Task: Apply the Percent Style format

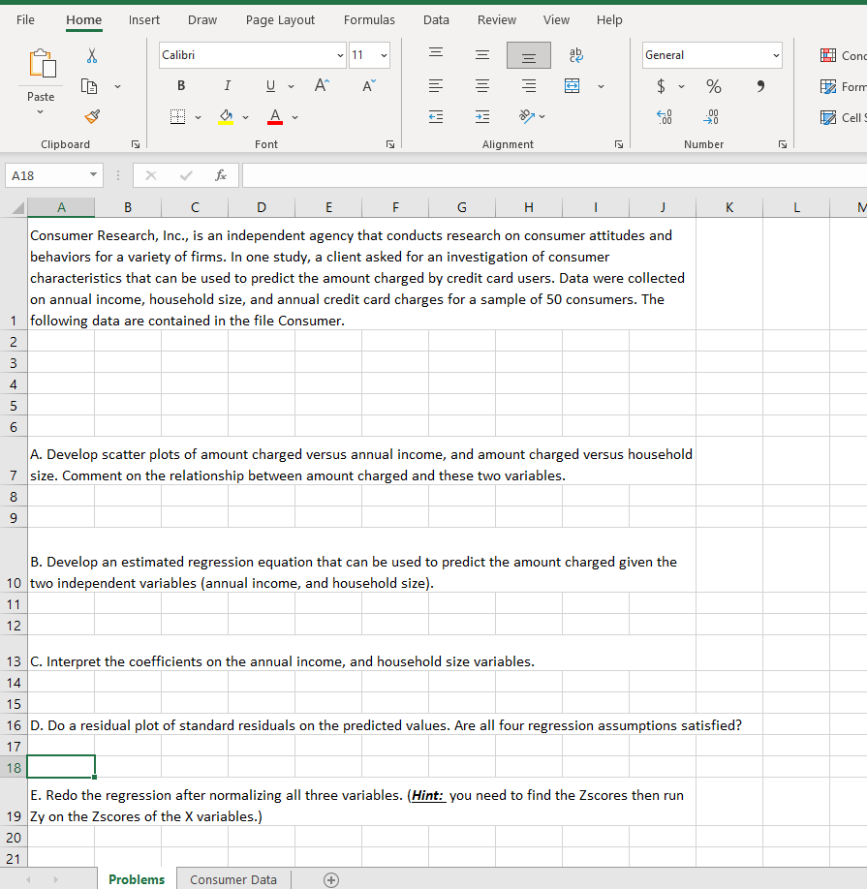Action: click(x=713, y=86)
